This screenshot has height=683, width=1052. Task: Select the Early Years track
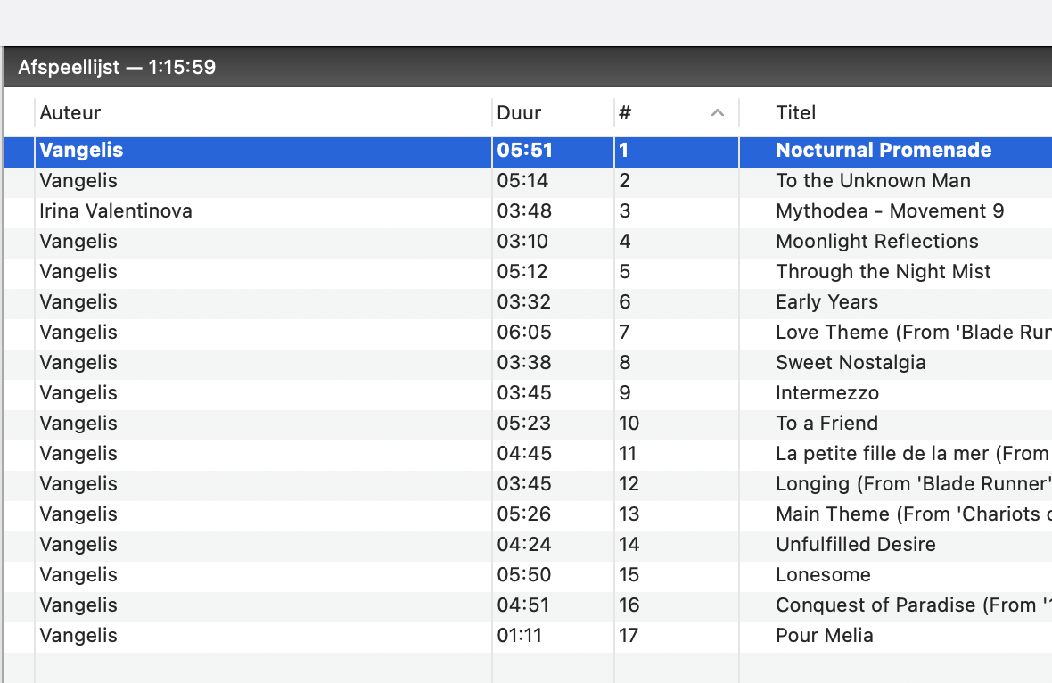(x=826, y=302)
